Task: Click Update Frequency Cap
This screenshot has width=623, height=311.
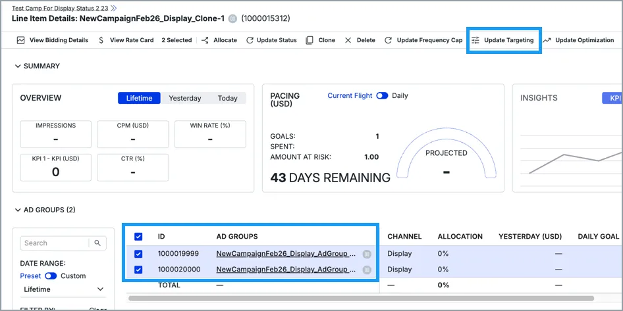Action: click(423, 40)
